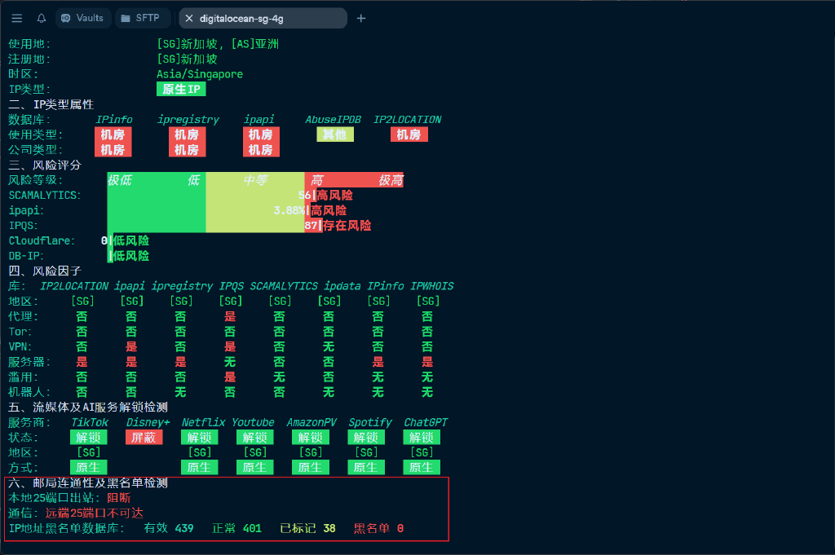The width and height of the screenshot is (835, 555).
Task: Click the plus icon to add a tab
Action: [x=360, y=18]
